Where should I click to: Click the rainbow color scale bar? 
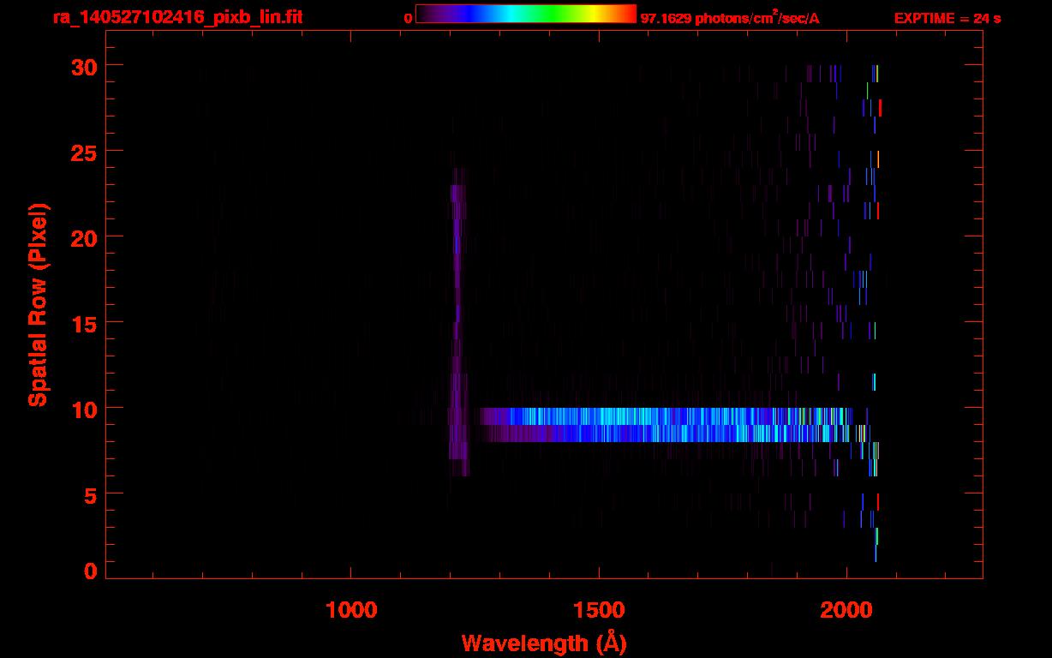526,14
